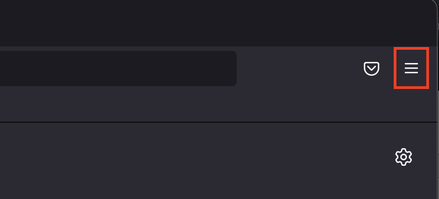This screenshot has width=439, height=199.
Task: Save this page using the Pocket button
Action: click(x=371, y=69)
